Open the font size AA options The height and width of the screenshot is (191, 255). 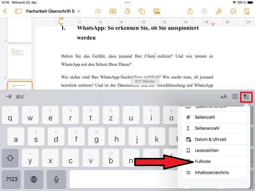[224, 97]
